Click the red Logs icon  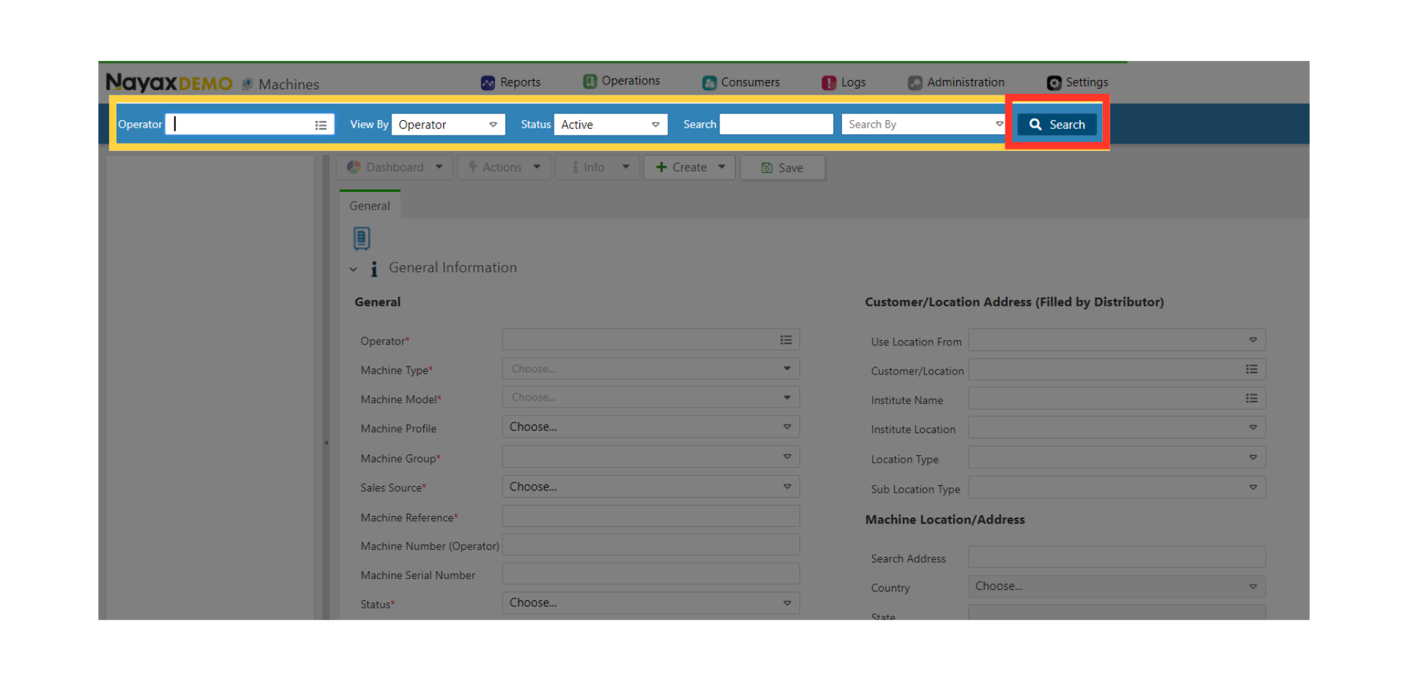point(829,83)
